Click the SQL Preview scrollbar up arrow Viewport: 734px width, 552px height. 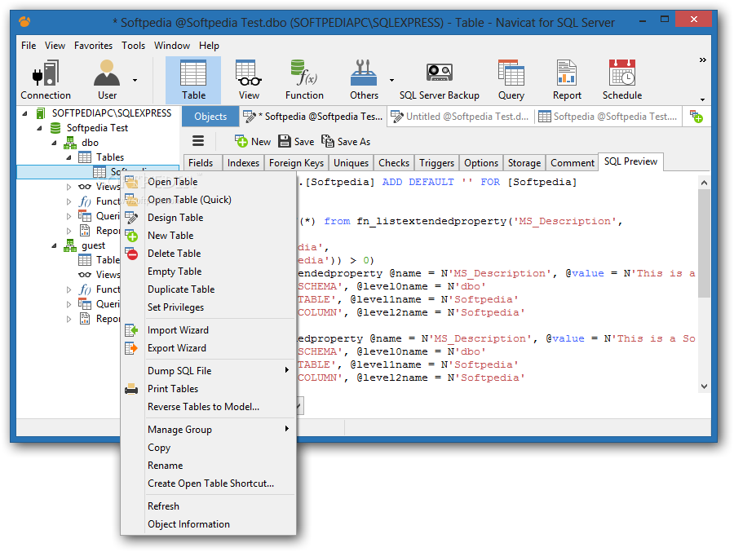[x=704, y=183]
